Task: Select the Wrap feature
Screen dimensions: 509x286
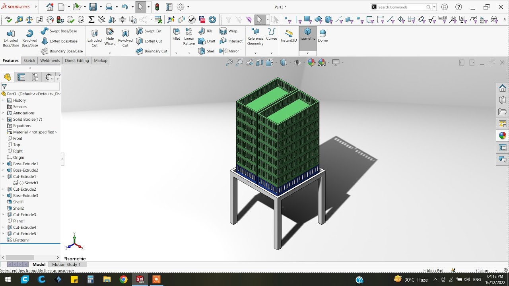Action: (228, 31)
